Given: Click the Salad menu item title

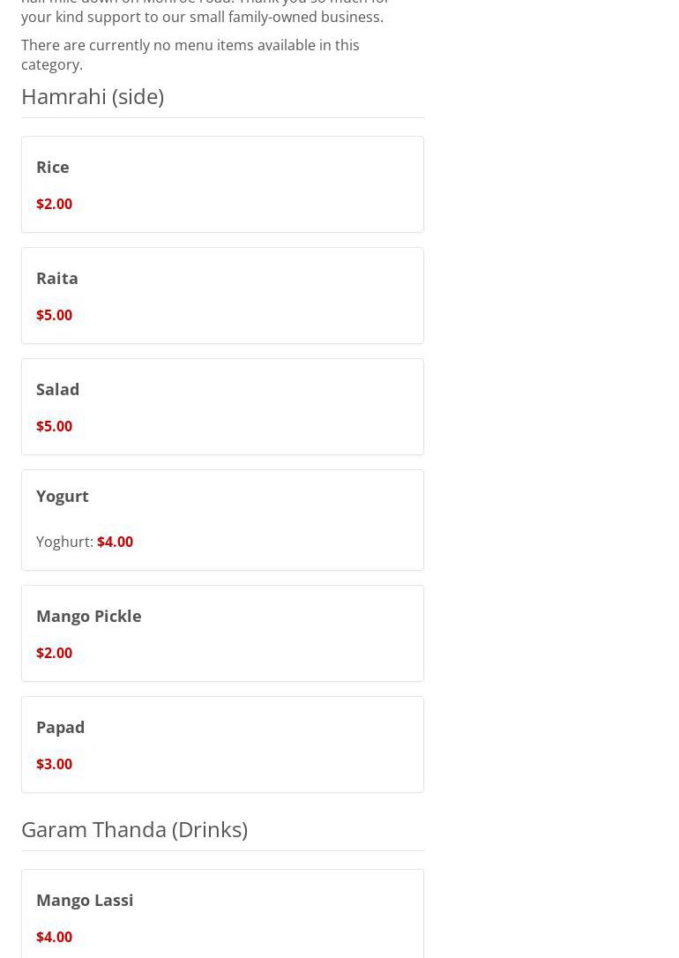Looking at the screenshot, I should 58,389.
